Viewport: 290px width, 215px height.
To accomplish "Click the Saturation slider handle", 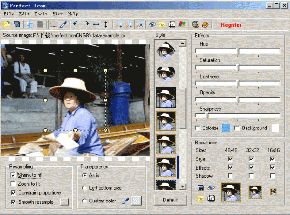I will point(238,68).
